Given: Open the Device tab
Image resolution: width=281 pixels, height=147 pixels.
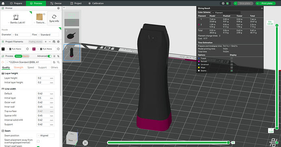Looking at the screenshot, I should [x=56, y=3].
